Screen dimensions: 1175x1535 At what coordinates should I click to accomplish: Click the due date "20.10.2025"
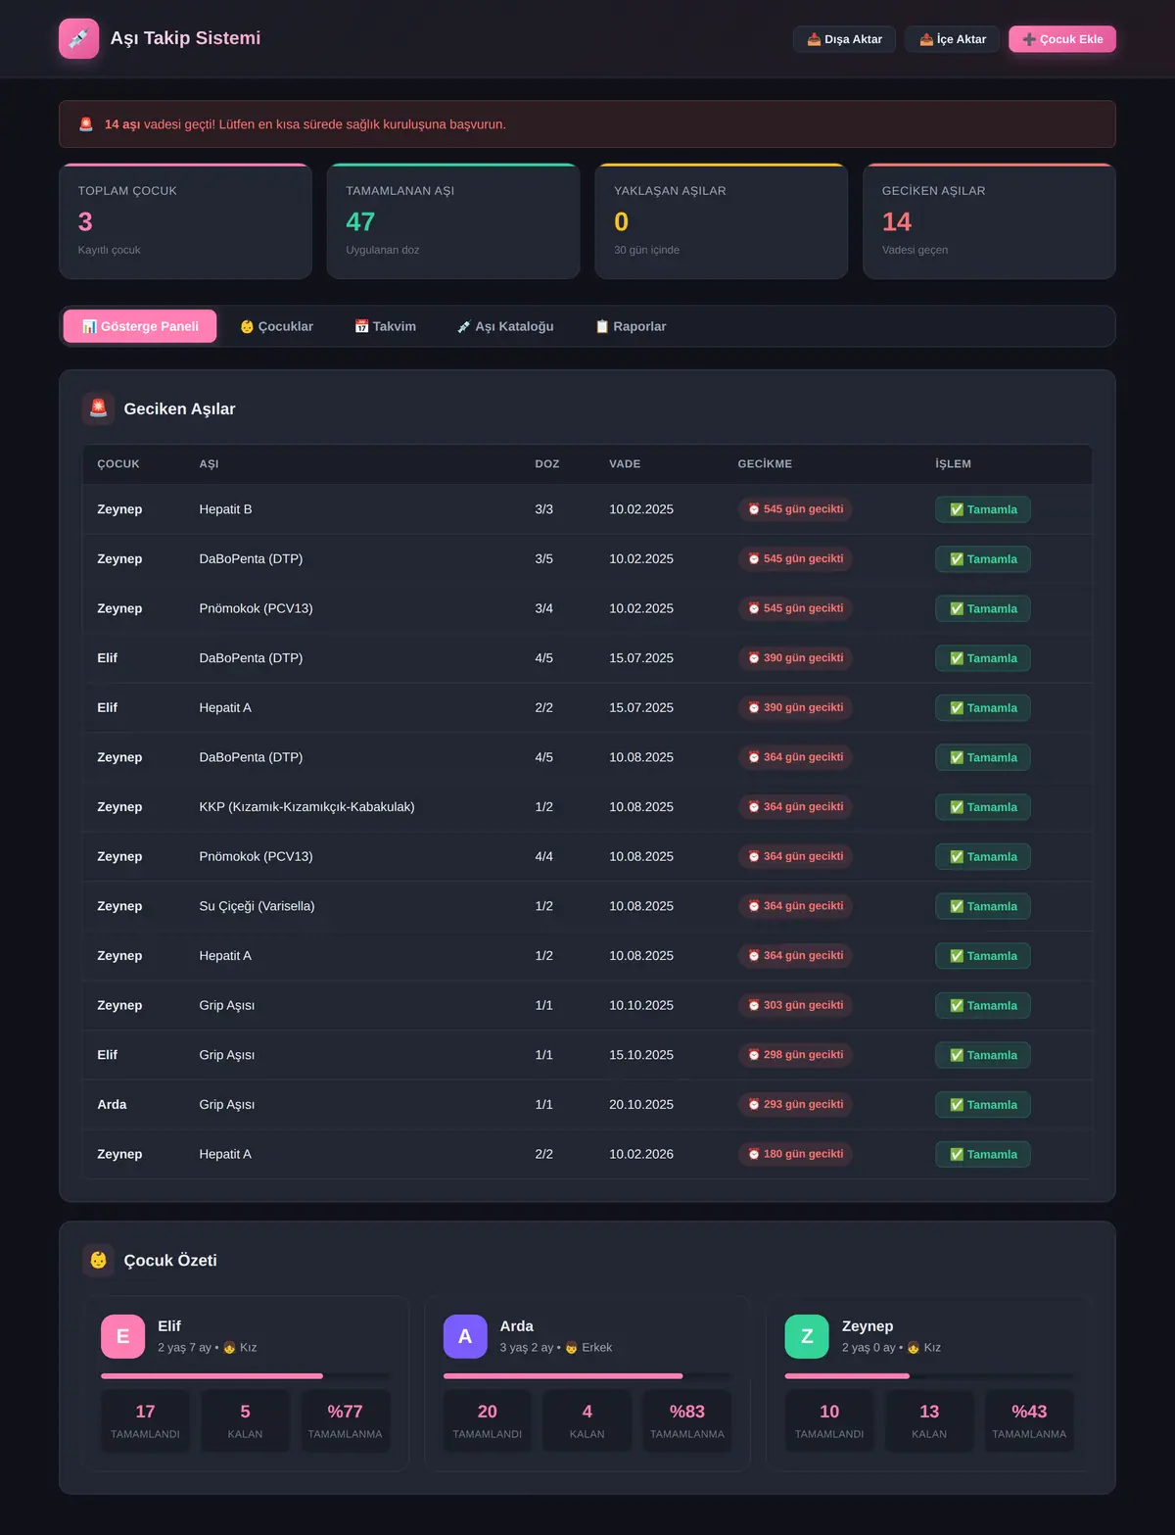click(x=641, y=1105)
